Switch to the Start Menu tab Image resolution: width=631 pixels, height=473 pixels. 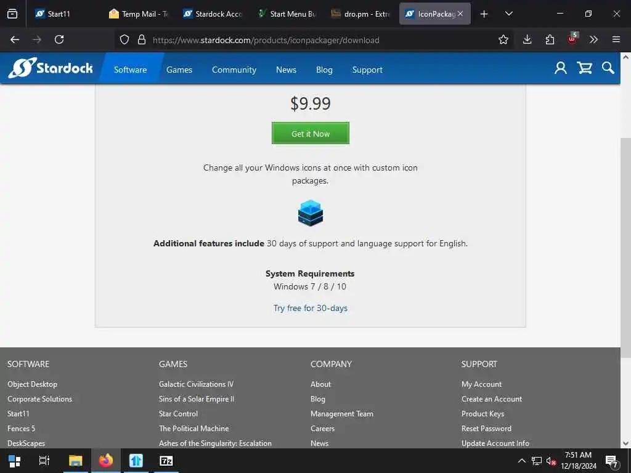click(x=287, y=14)
